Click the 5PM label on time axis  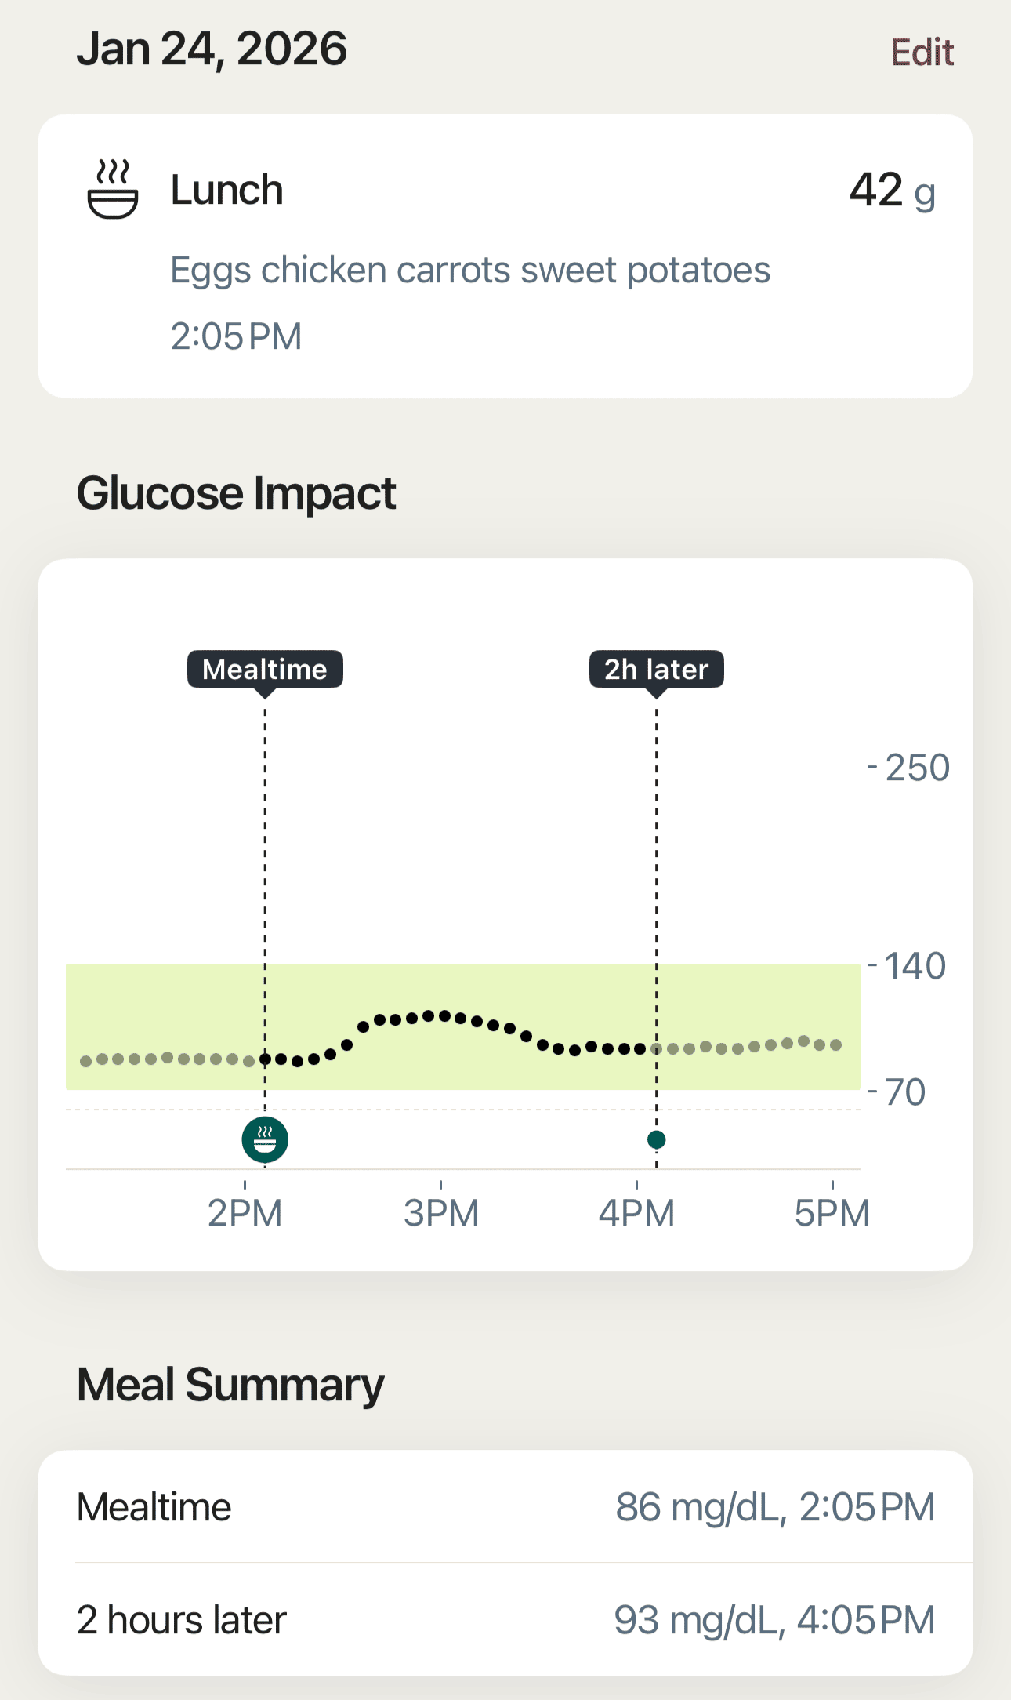click(832, 1213)
